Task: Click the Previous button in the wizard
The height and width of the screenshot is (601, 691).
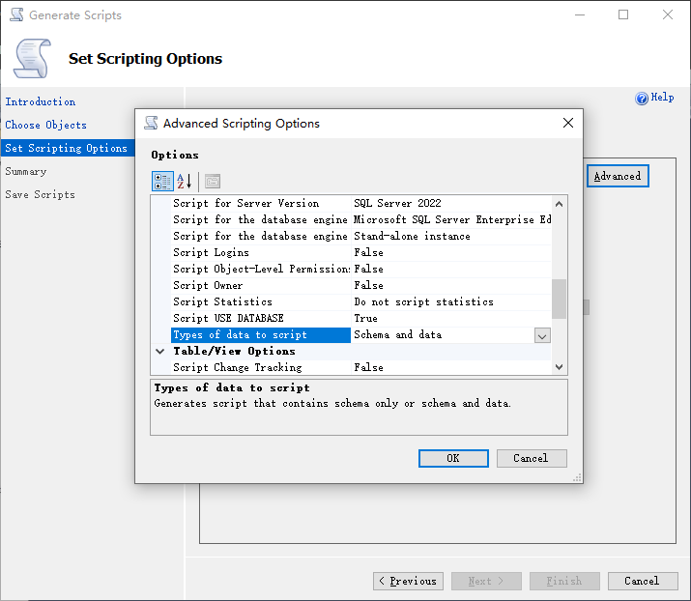Action: coord(408,581)
